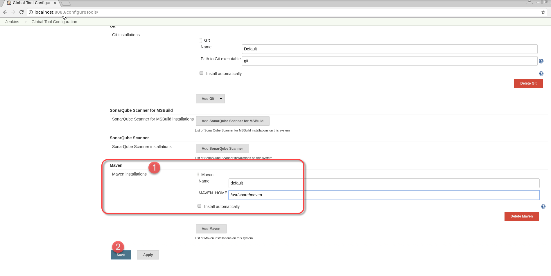This screenshot has height=276, width=551.
Task: Click the Apply button
Action: (x=148, y=255)
